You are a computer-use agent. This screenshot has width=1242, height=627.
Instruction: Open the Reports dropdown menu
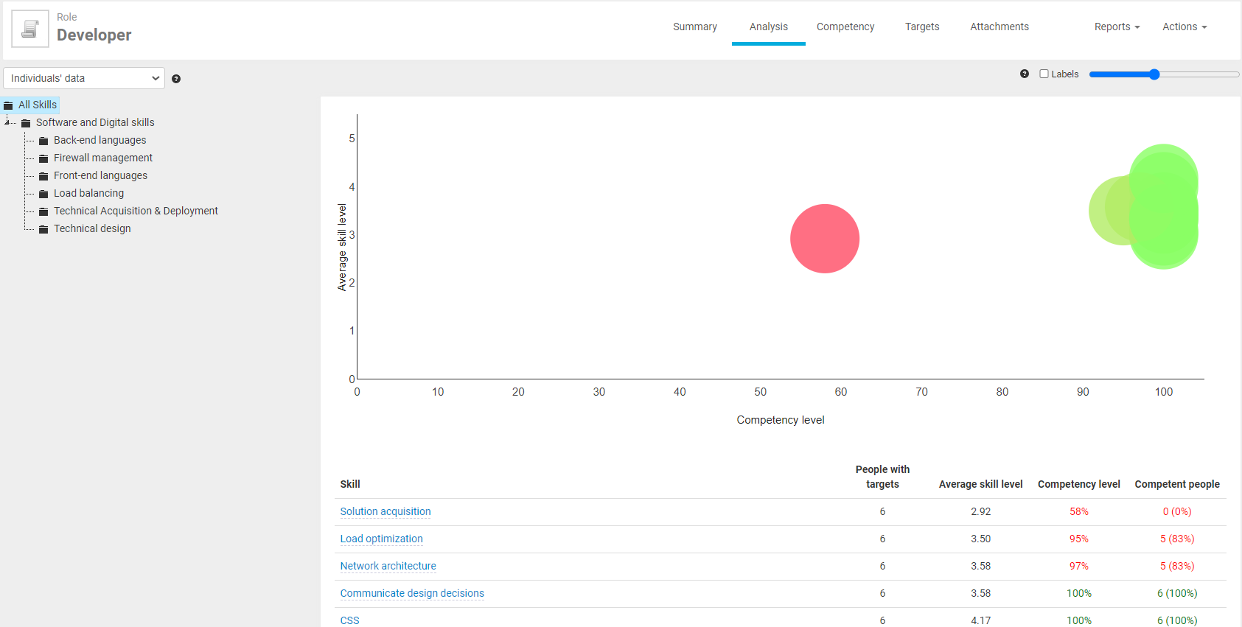point(1117,27)
